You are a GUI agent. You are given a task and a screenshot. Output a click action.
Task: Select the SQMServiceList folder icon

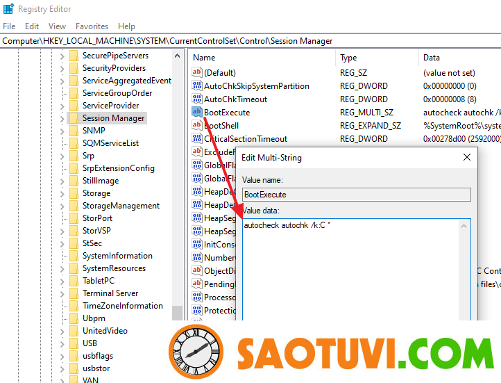[74, 143]
